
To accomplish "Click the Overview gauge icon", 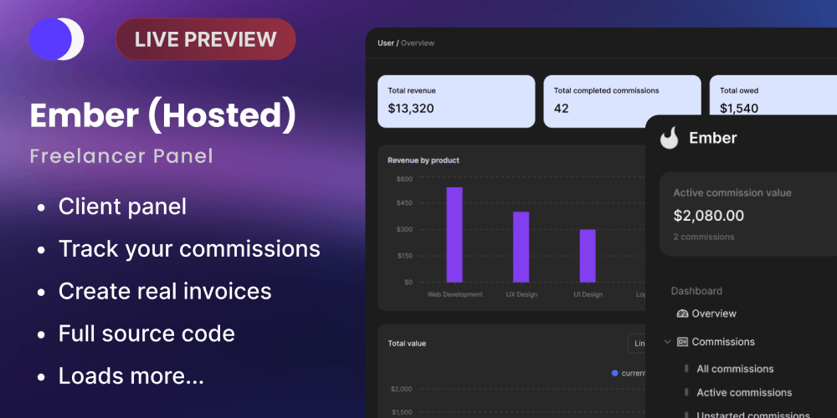I will click(682, 313).
